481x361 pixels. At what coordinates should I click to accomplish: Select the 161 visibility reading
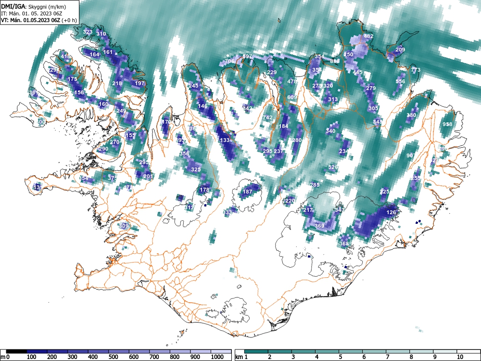tap(108, 52)
